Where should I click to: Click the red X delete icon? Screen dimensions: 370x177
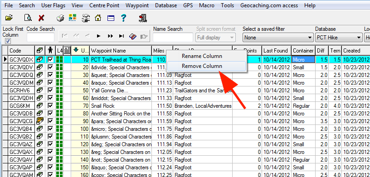tap(41, 18)
